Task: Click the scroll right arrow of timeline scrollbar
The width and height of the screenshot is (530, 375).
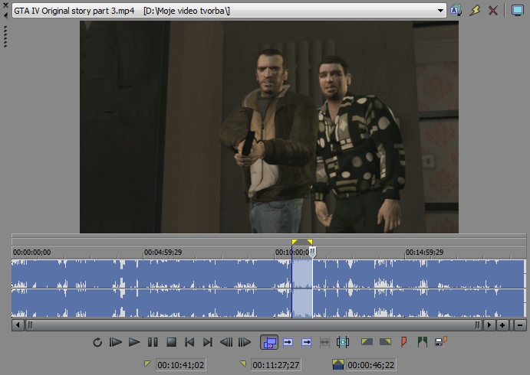Action: pos(489,325)
